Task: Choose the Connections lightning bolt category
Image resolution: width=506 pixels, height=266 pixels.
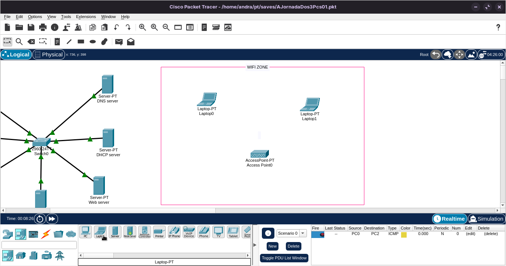Action: pyautogui.click(x=46, y=234)
